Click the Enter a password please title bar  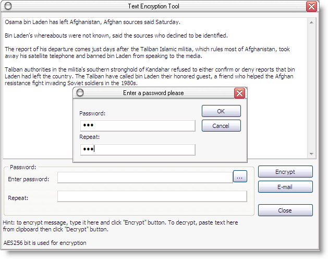click(x=153, y=93)
